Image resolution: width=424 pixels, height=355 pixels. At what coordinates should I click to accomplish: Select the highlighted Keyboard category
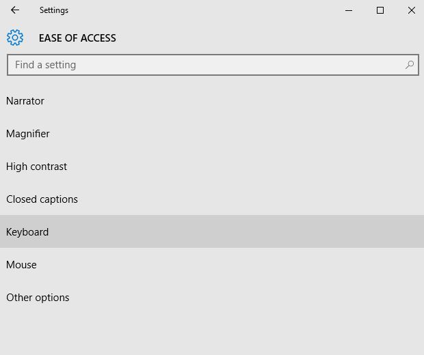pos(212,232)
